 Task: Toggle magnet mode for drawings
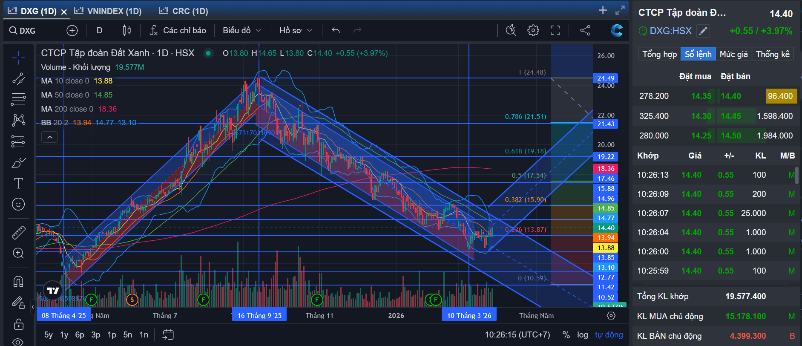click(x=18, y=282)
